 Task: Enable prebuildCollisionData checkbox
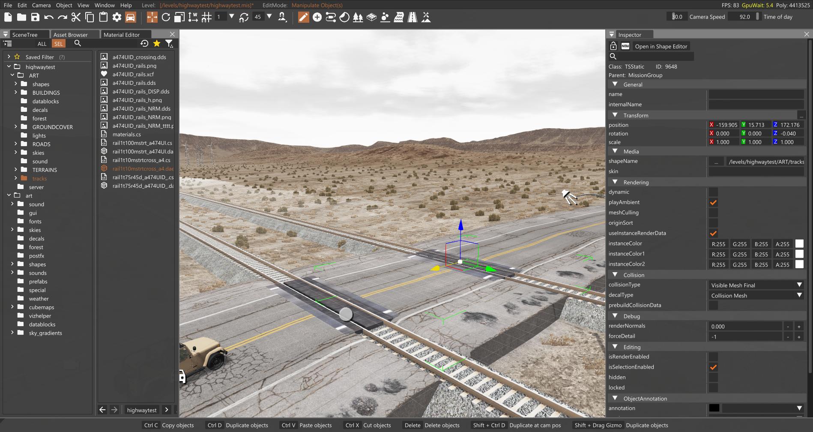(x=713, y=305)
